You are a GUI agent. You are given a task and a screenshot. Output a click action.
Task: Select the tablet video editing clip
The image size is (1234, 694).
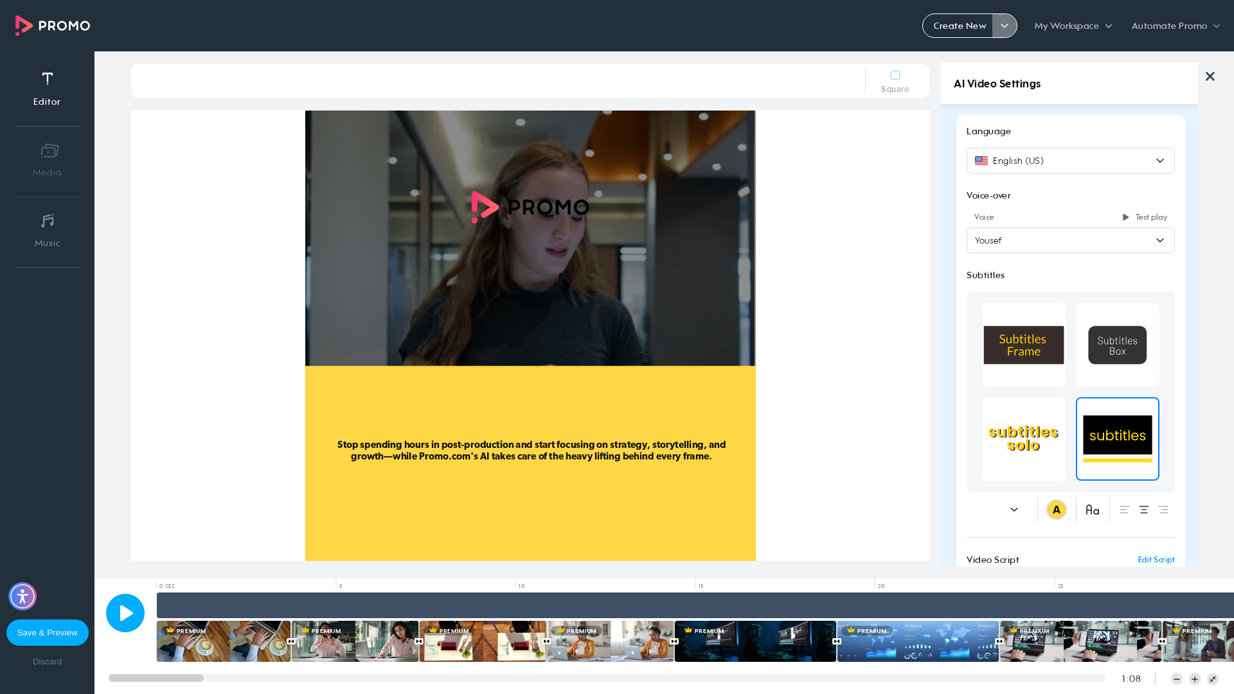1080,641
